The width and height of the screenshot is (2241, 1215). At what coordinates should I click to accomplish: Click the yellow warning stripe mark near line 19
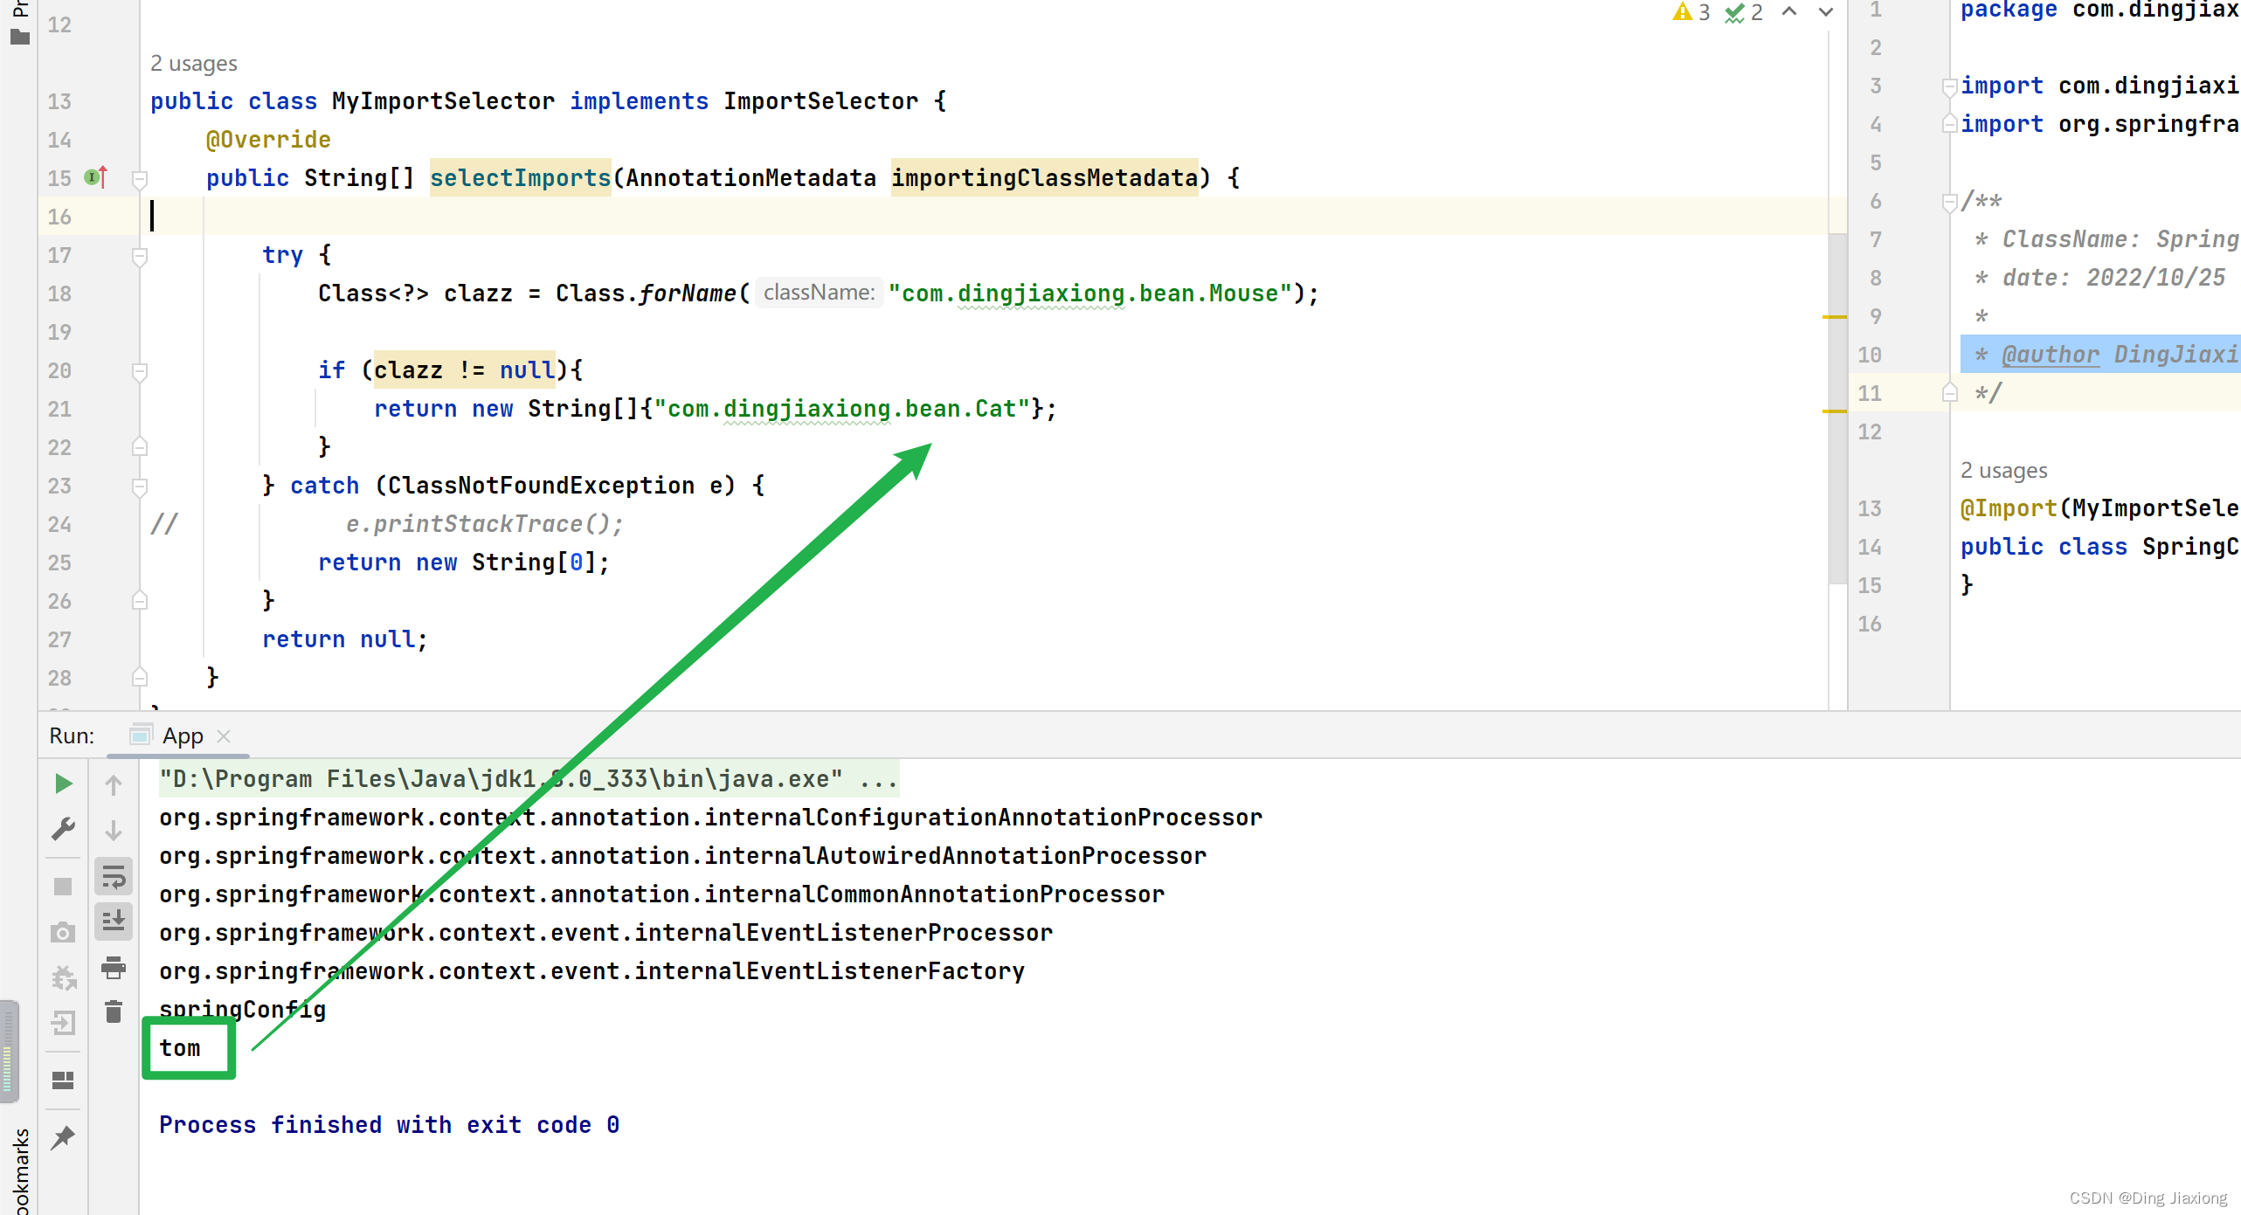point(1835,317)
